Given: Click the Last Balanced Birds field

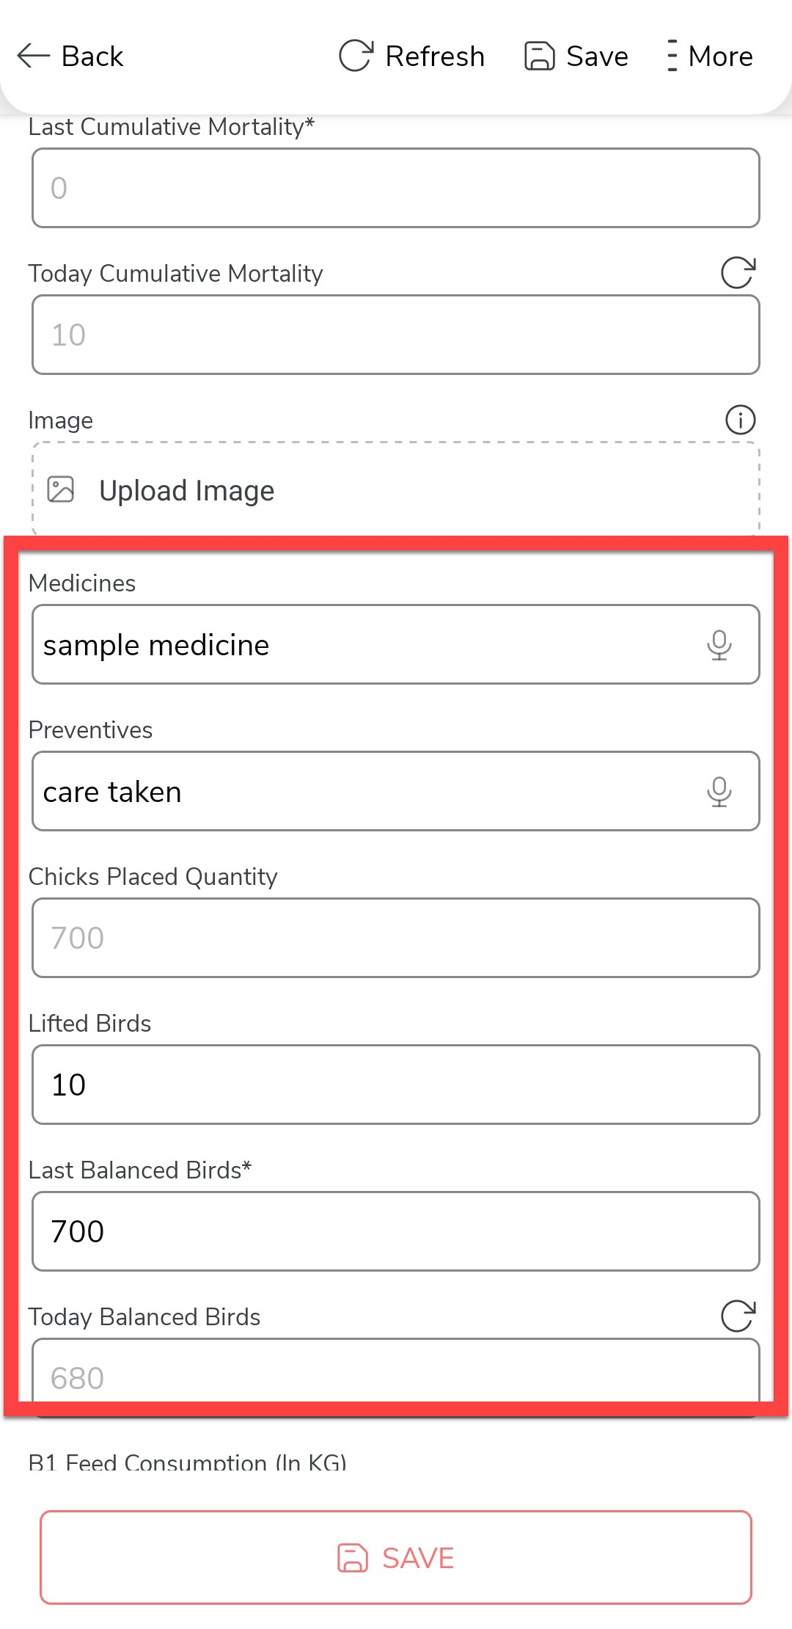Looking at the screenshot, I should click(396, 1231).
